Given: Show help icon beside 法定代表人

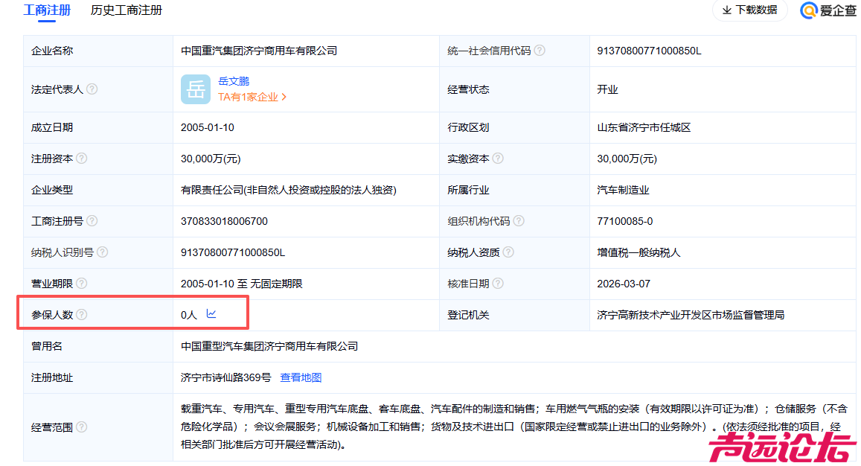Looking at the screenshot, I should click(92, 89).
